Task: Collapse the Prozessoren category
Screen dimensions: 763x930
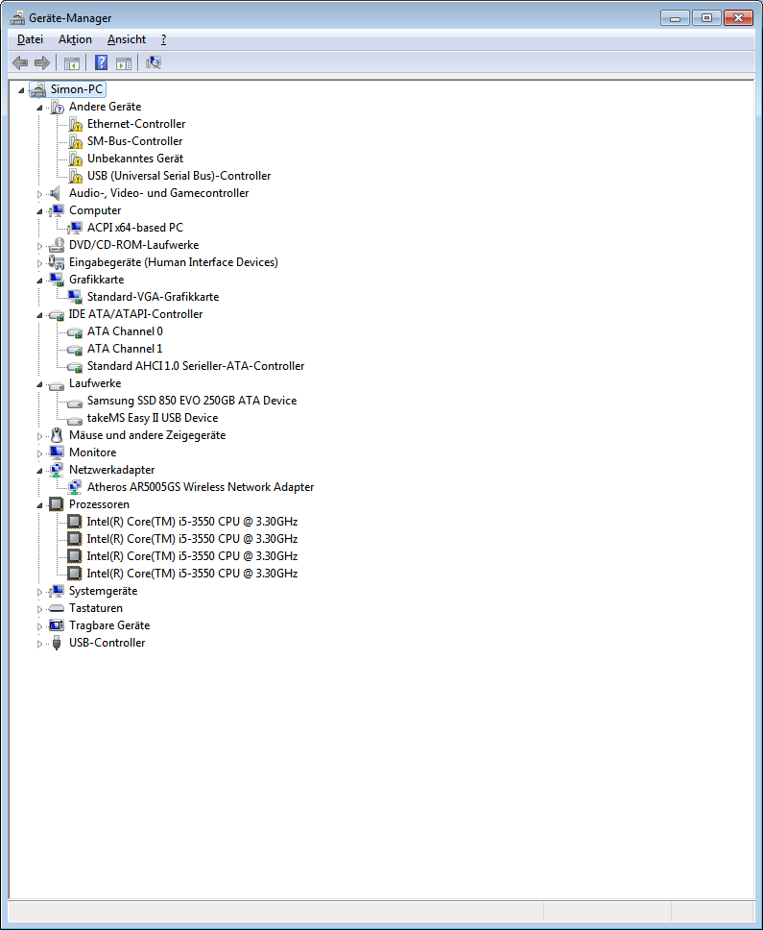Action: pos(39,505)
